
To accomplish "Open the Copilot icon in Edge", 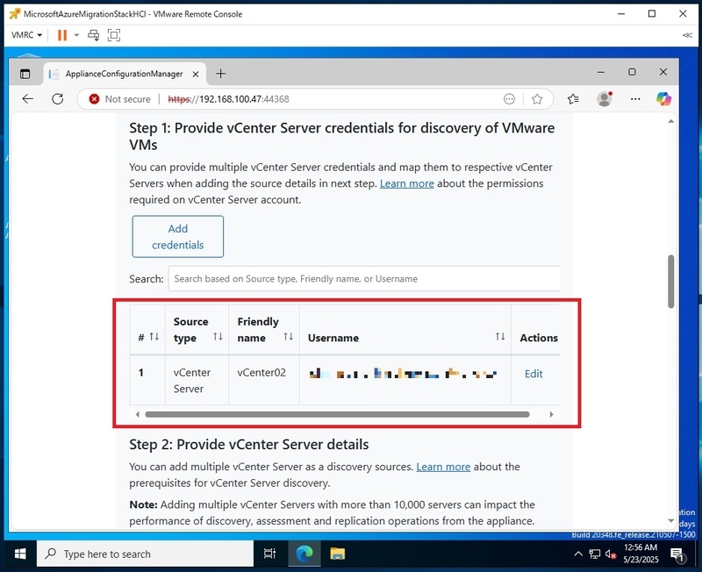I will [x=663, y=99].
